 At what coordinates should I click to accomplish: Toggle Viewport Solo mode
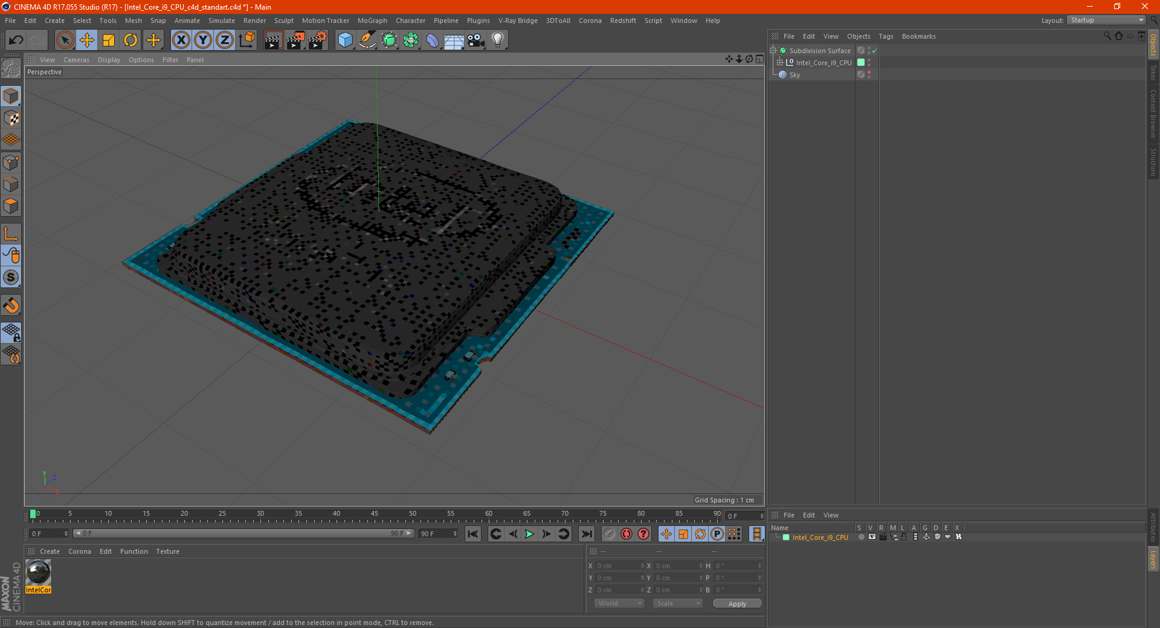tap(11, 278)
